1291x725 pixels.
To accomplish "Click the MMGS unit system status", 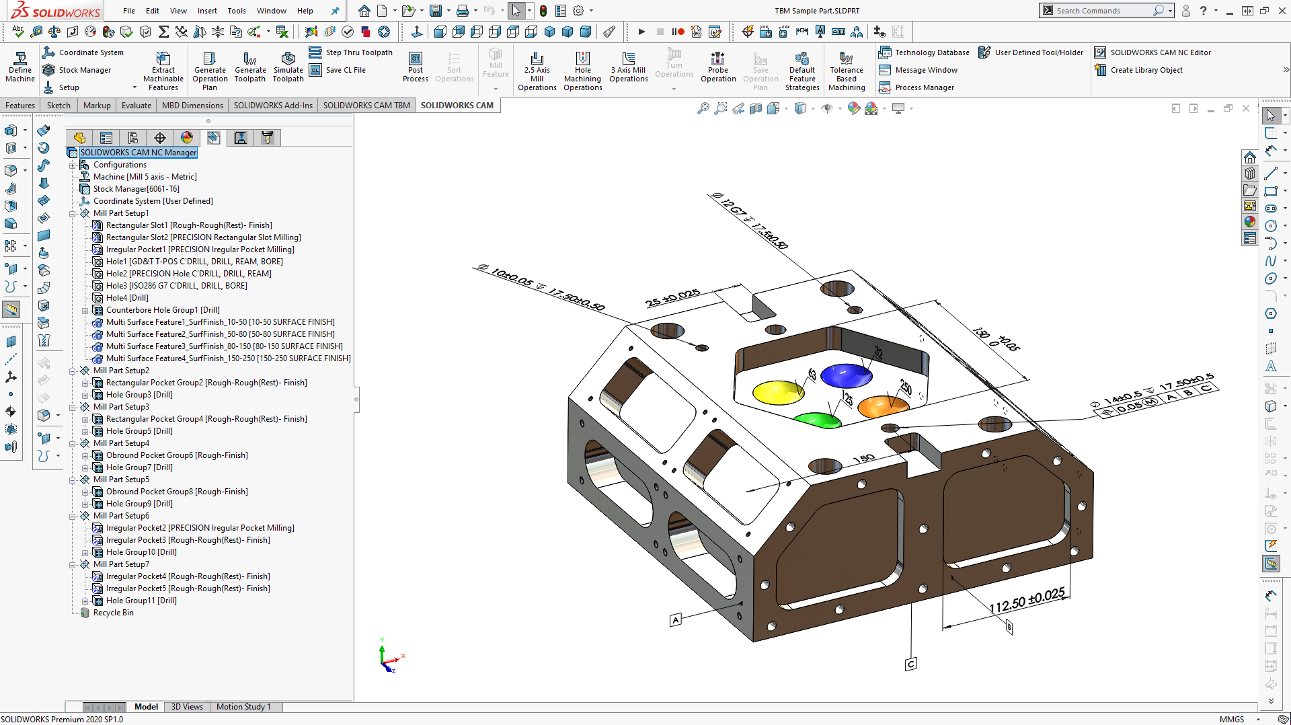I will click(1232, 719).
